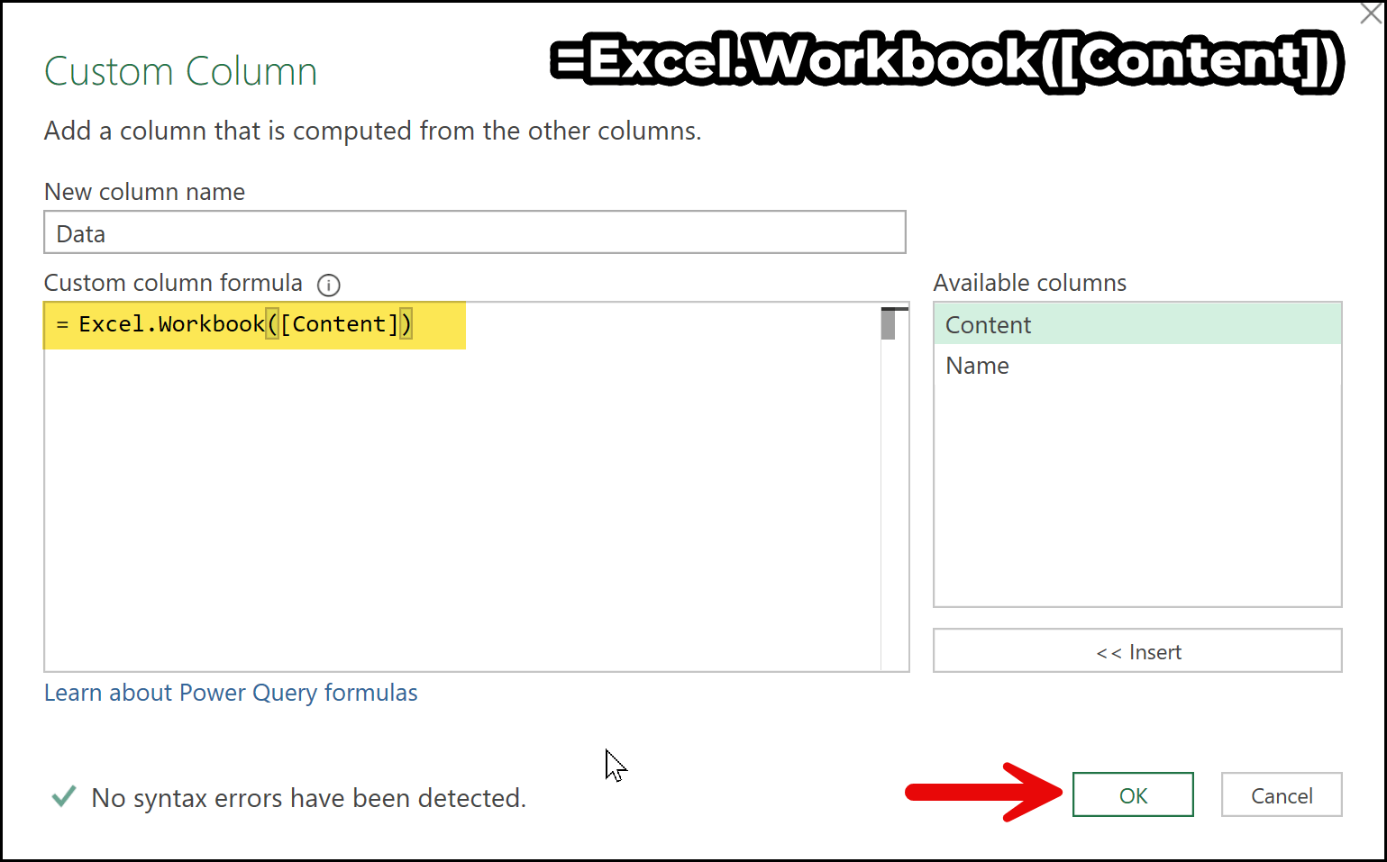The width and height of the screenshot is (1387, 862).
Task: Click the green syntax check mark icon
Action: coord(64,797)
